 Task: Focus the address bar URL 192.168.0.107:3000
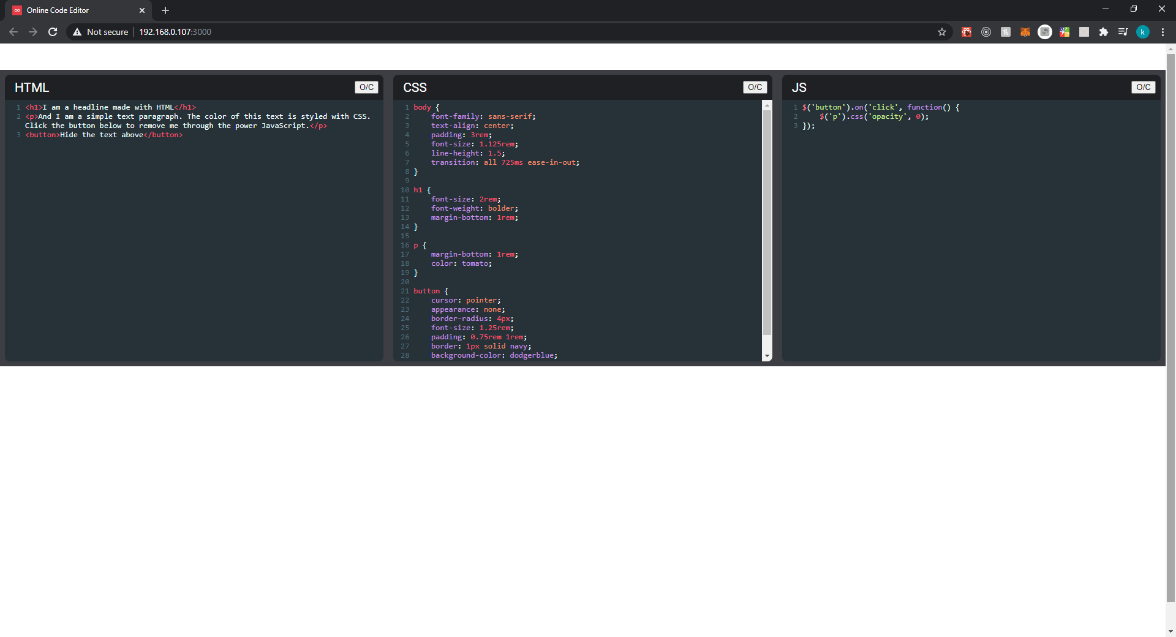pyautogui.click(x=175, y=32)
